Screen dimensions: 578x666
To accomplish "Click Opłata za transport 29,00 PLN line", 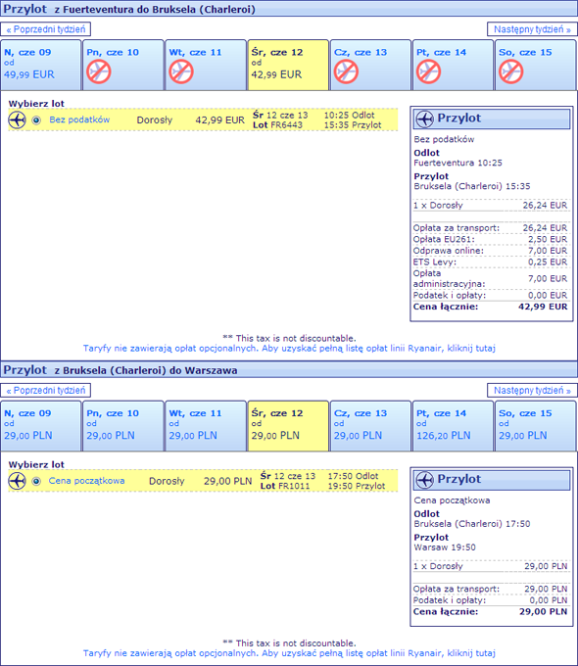I will pos(491,590).
